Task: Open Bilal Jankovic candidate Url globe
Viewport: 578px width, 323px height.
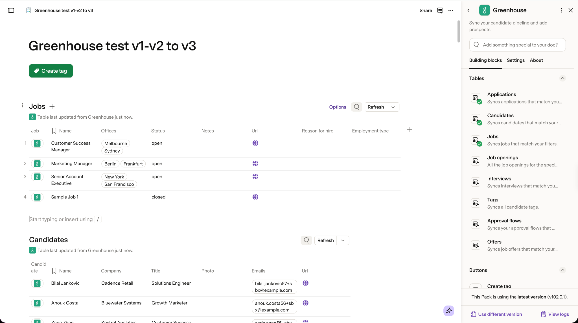Action: [x=305, y=283]
